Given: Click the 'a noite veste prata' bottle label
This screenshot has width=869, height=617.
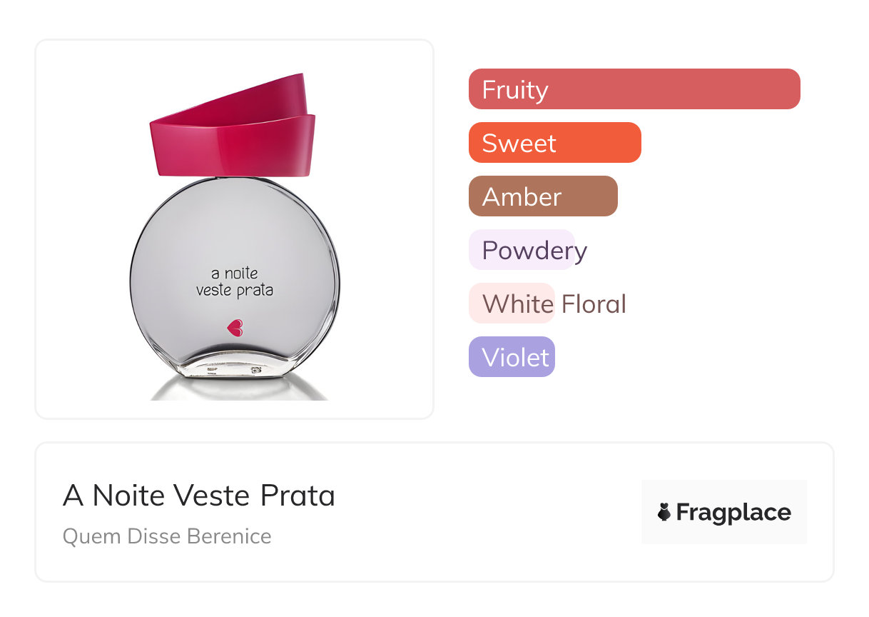Looking at the screenshot, I should 235,281.
